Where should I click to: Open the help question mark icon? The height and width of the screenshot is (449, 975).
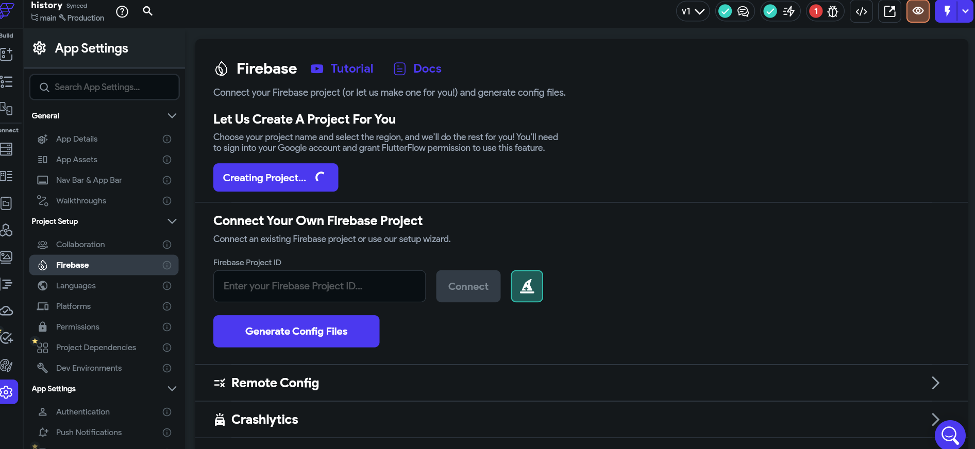122,11
